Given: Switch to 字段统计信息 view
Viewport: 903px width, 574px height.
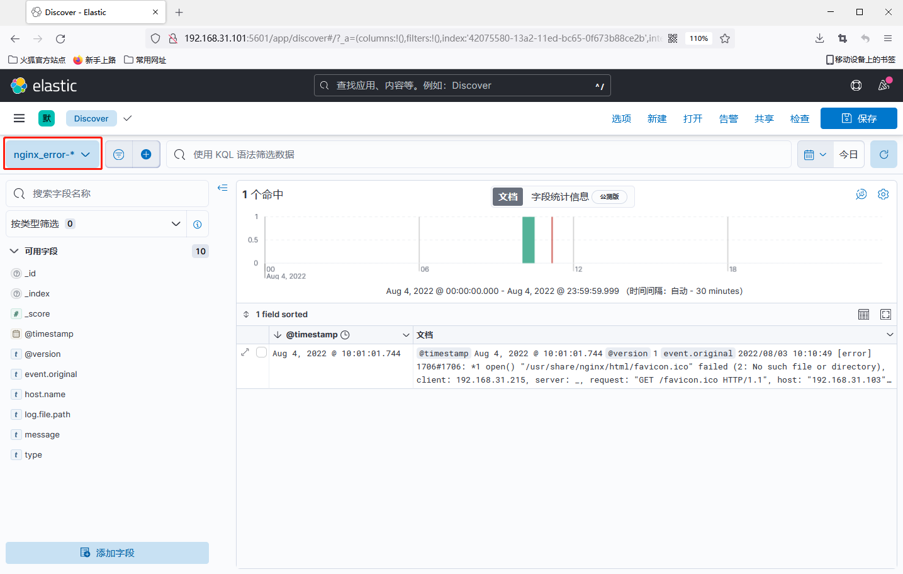Looking at the screenshot, I should coord(560,197).
